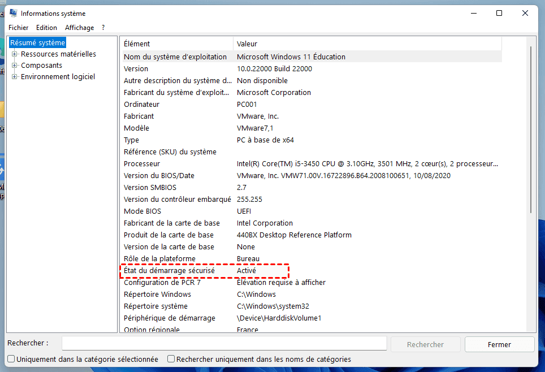Select the Répertoire Windows row
Viewport: 545px width, 372px height.
[312, 294]
